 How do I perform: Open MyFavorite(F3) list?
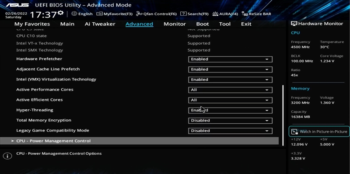(114, 14)
